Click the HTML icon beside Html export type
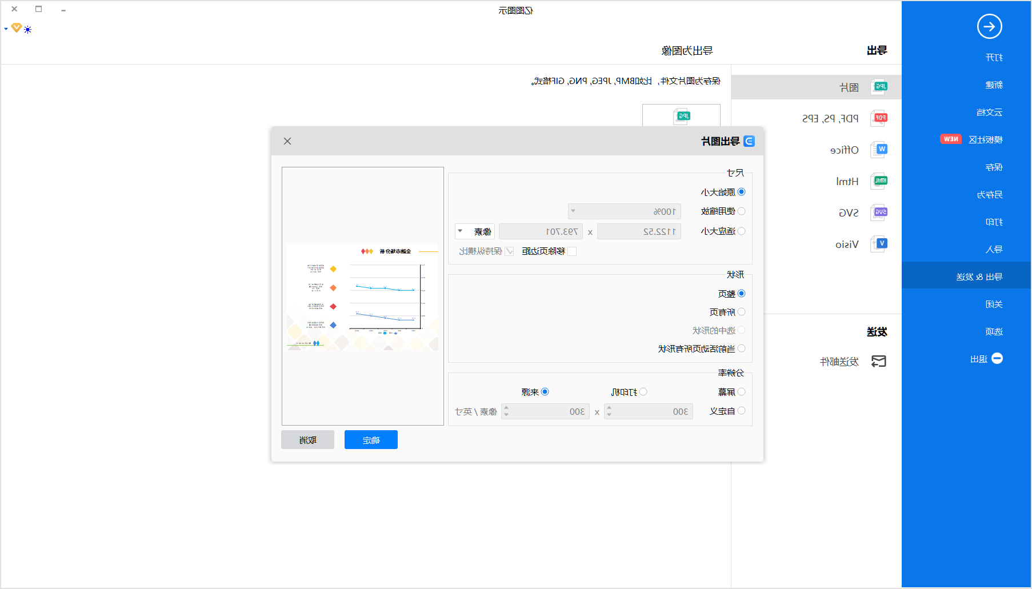This screenshot has width=1032, height=589. tap(879, 181)
